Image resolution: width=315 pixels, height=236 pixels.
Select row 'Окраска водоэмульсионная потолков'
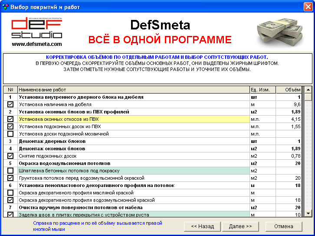click(x=133, y=163)
